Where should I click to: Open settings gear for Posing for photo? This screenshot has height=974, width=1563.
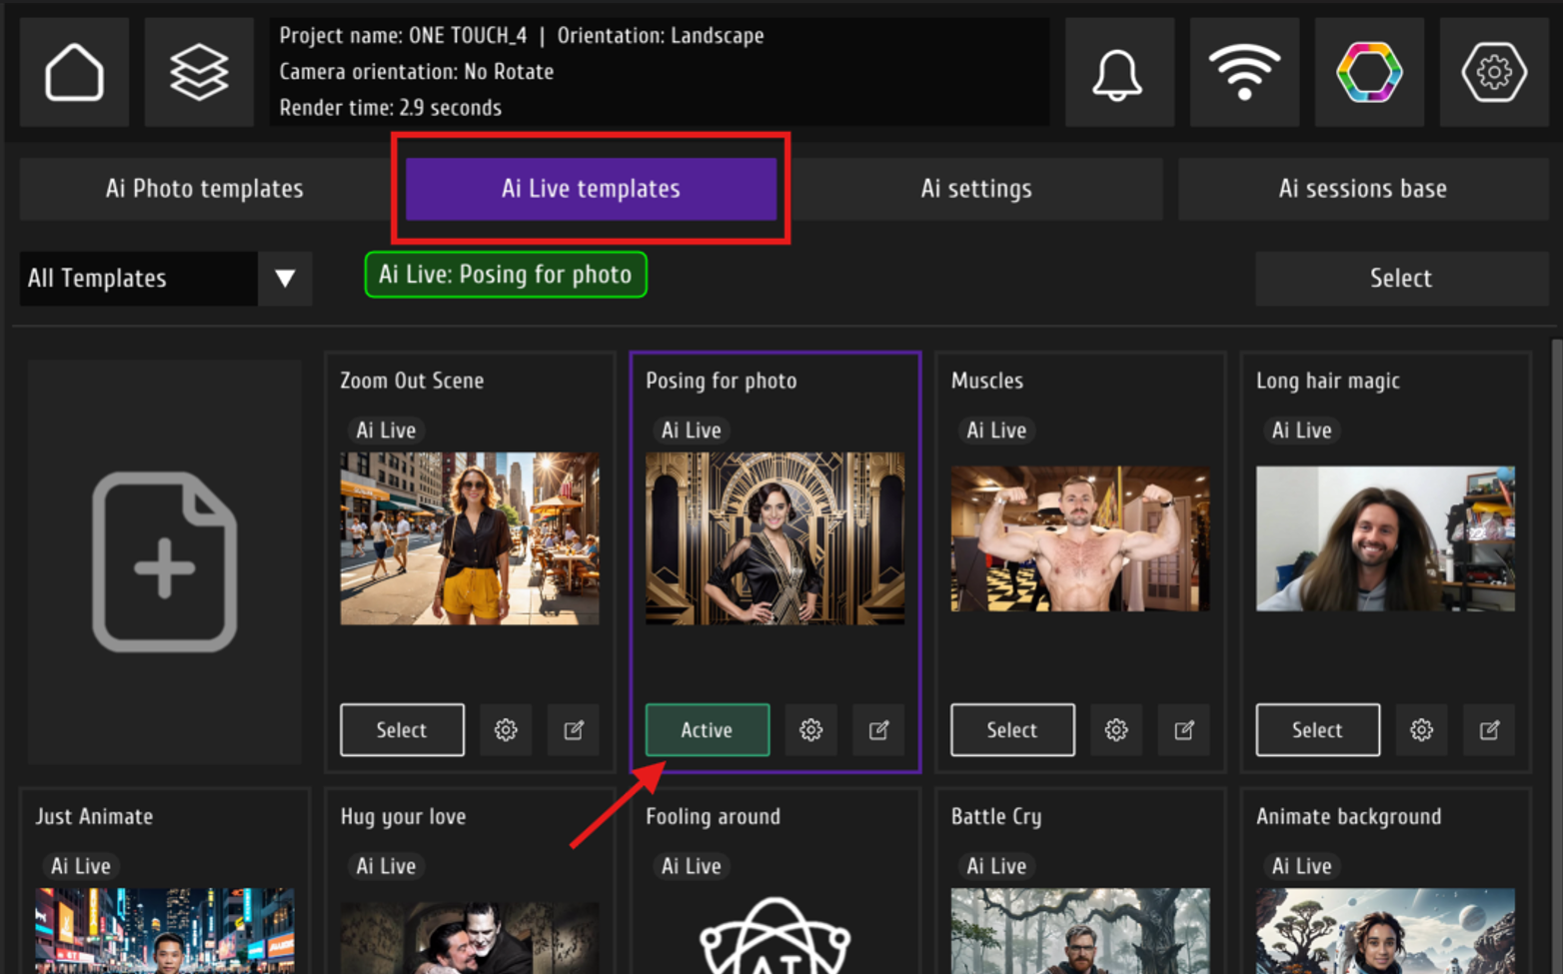[x=811, y=730]
